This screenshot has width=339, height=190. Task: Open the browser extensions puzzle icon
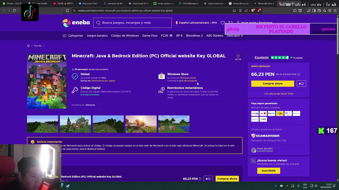[x=295, y=11]
